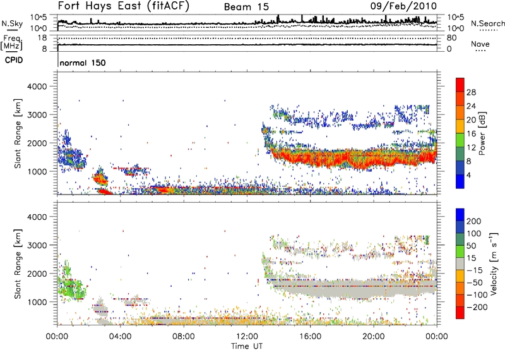This screenshot has height=350, width=505.
Task: Click the right-side "10^5" noise axis value
Action: coord(456,18)
